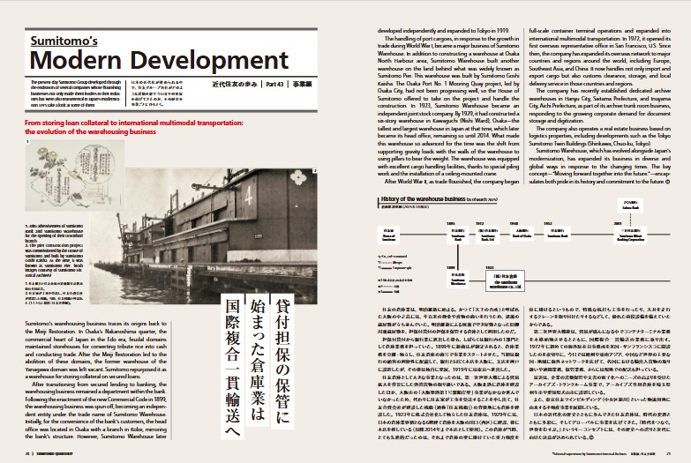Click the vertical headline 貸付担保の保管に
Viewport: 691px width, 463px height.
pyautogui.click(x=282, y=361)
